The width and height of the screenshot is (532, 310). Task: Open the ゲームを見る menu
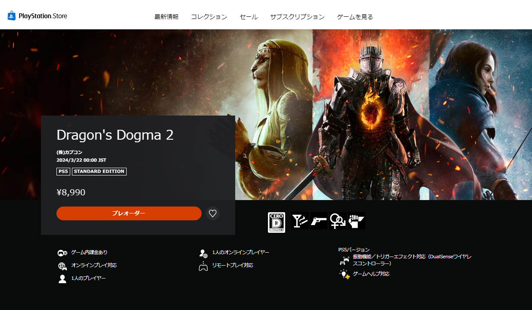[355, 17]
